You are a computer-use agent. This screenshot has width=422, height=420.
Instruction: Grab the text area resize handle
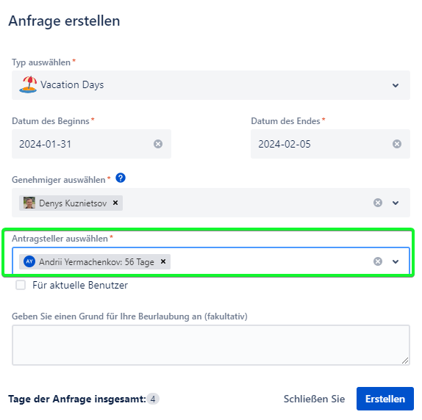coord(405,361)
